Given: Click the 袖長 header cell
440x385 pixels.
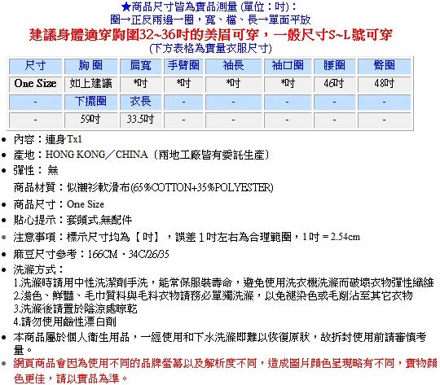Looking at the screenshot, I should (233, 66).
